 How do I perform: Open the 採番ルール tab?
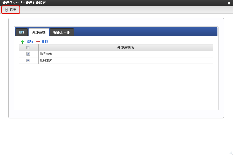point(62,32)
